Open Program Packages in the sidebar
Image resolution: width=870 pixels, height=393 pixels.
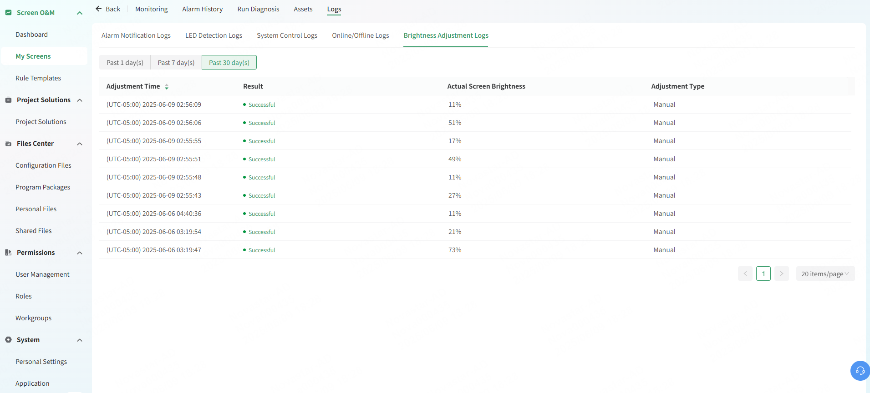[43, 187]
